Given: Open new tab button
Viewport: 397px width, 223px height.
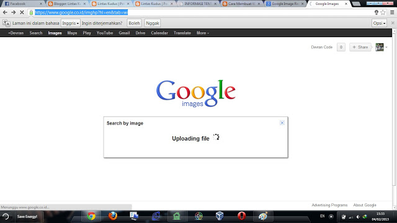Looking at the screenshot, I should coord(356,4).
